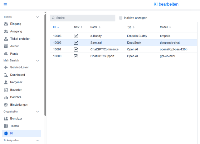200x144 pixels.
Task: Click the Eingang inbox icon
Action: (x=6, y=24)
